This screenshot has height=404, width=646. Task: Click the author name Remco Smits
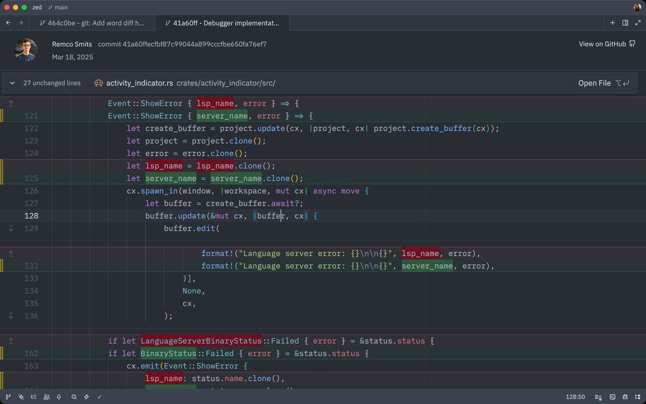72,44
